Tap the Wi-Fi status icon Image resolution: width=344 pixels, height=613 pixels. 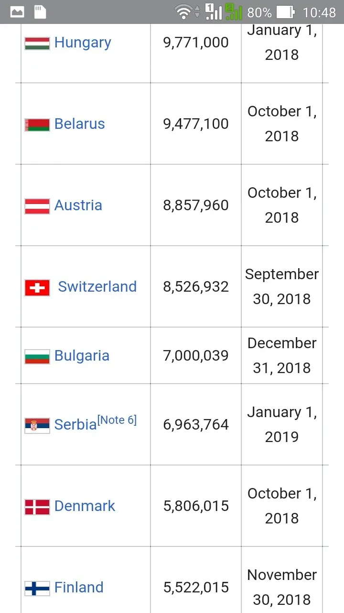[184, 12]
